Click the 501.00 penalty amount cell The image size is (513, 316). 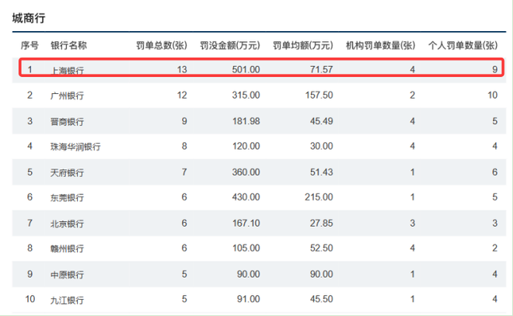(x=245, y=71)
